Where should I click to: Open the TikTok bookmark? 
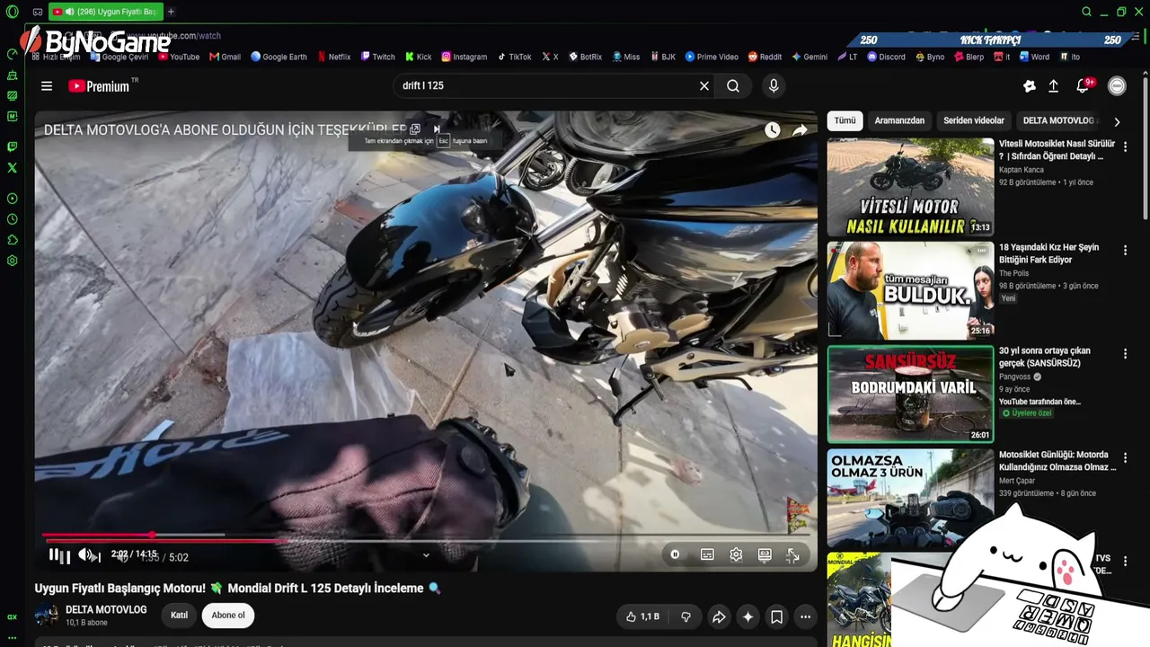pos(514,57)
